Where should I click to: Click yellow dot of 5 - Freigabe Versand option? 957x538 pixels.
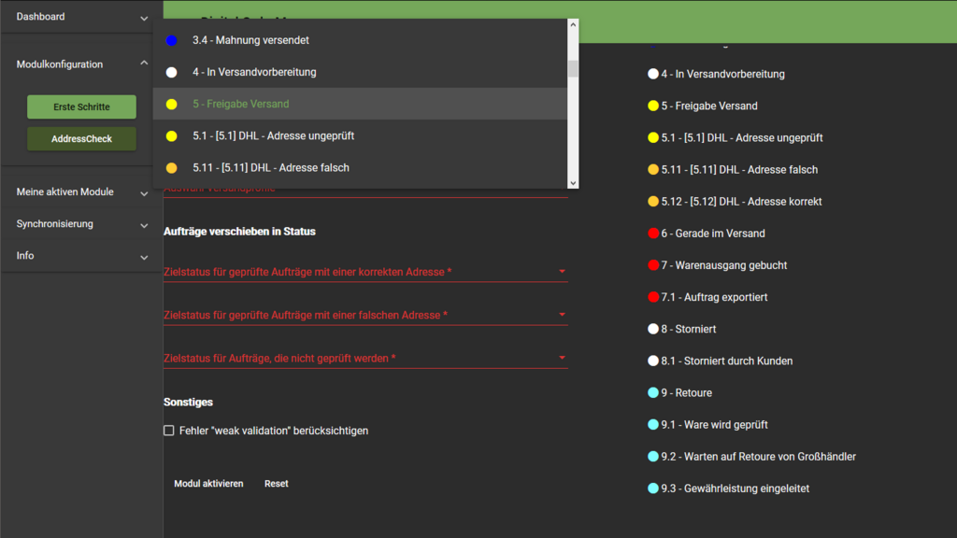coord(171,105)
